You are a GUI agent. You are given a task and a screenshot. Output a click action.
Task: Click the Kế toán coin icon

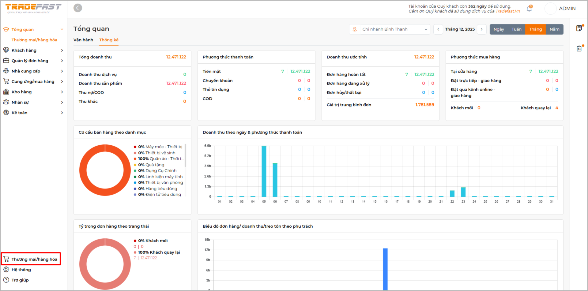click(6, 113)
